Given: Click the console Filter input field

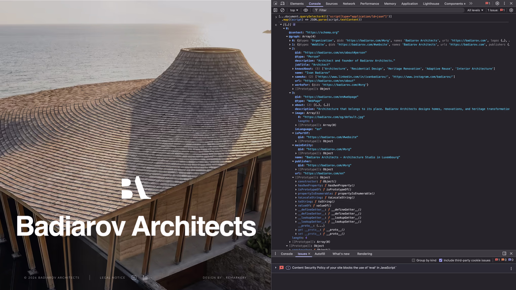Looking at the screenshot, I should 389,10.
